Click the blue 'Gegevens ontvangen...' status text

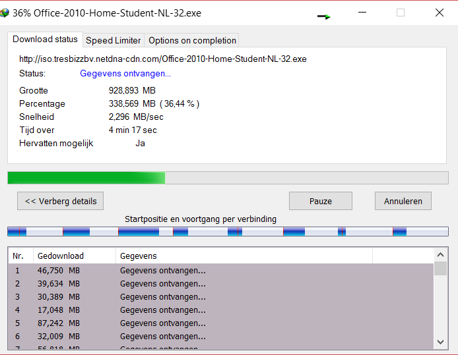[125, 74]
